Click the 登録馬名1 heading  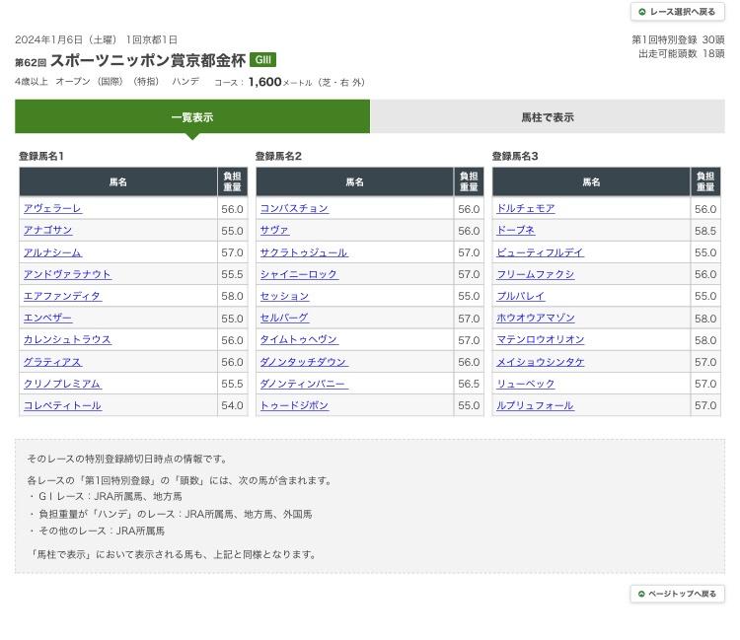(41, 156)
